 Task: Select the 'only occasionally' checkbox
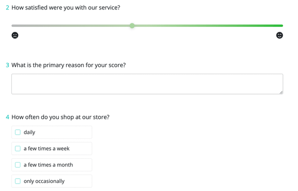18,181
